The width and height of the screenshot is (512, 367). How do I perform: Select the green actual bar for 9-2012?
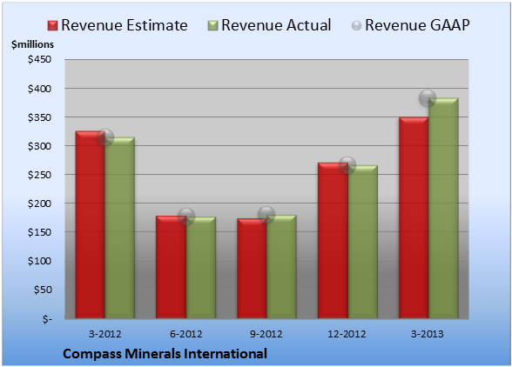coord(281,266)
